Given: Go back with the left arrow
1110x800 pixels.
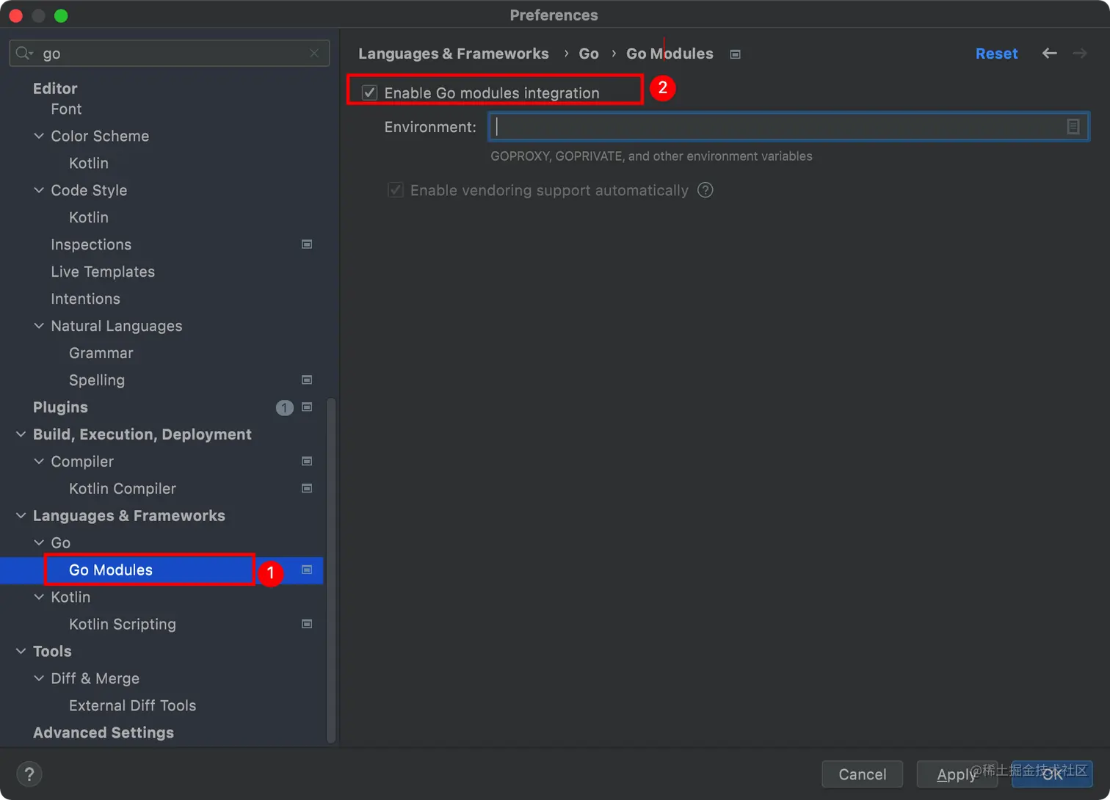Looking at the screenshot, I should tap(1050, 53).
